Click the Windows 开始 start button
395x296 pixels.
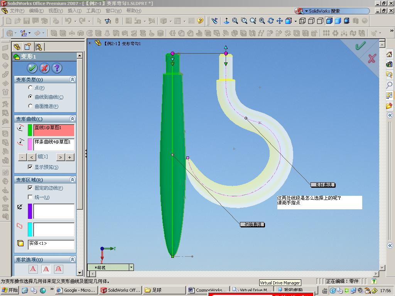click(10, 290)
